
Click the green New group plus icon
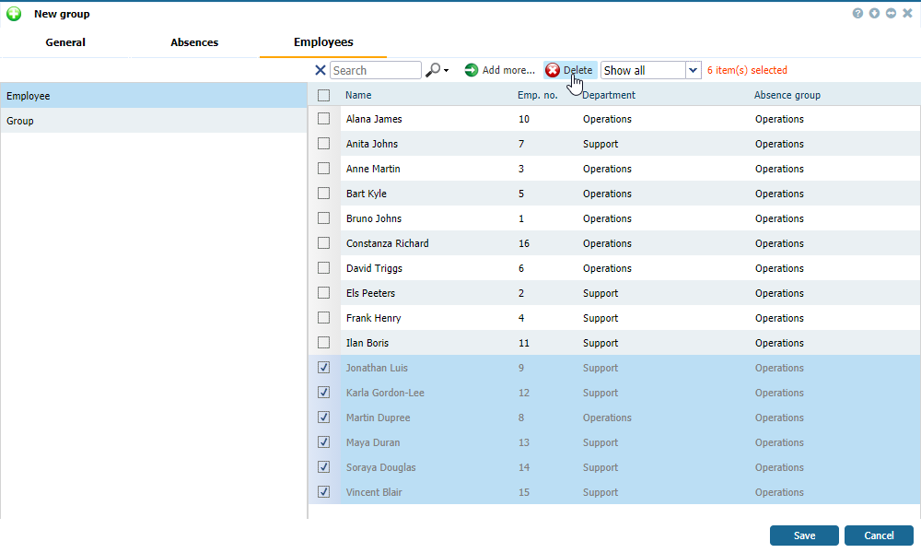click(x=14, y=14)
